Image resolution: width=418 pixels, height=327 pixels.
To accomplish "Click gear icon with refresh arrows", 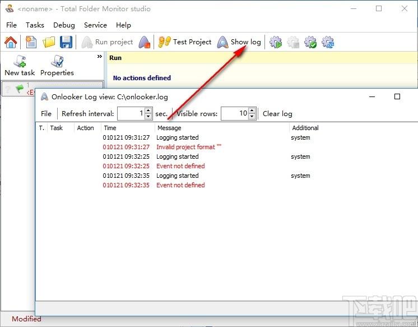I will [x=328, y=42].
